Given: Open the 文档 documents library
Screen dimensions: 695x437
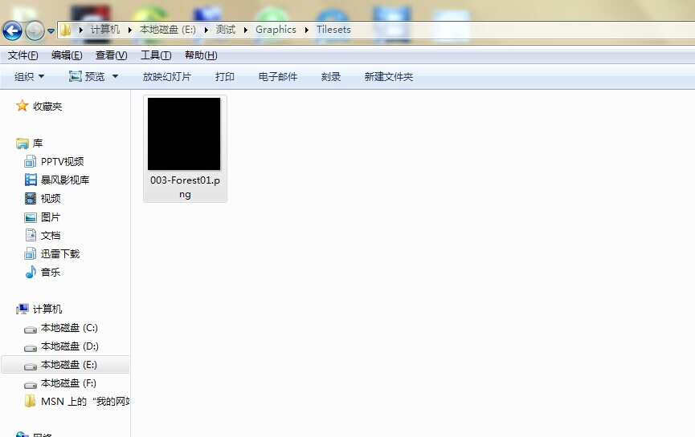Looking at the screenshot, I should [x=51, y=236].
